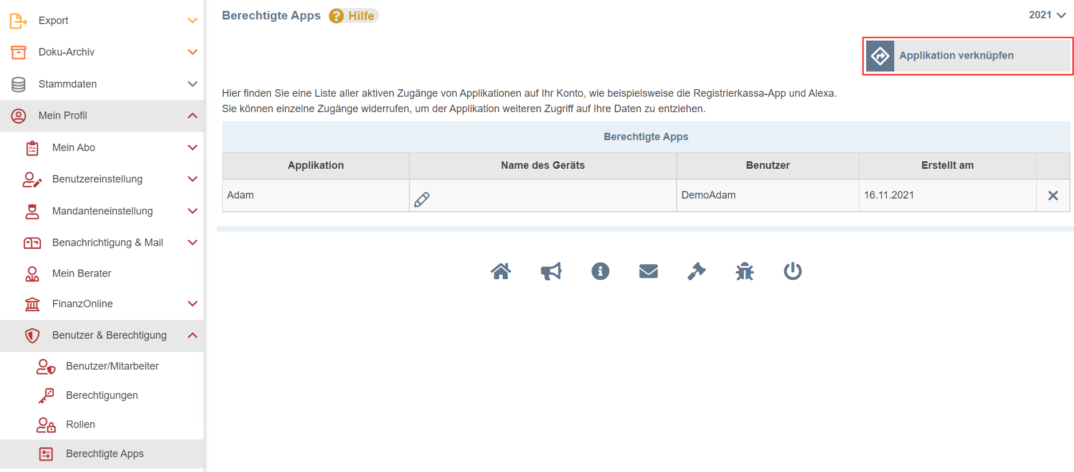Click the Mein Profil user icon
1074x472 pixels.
[18, 116]
